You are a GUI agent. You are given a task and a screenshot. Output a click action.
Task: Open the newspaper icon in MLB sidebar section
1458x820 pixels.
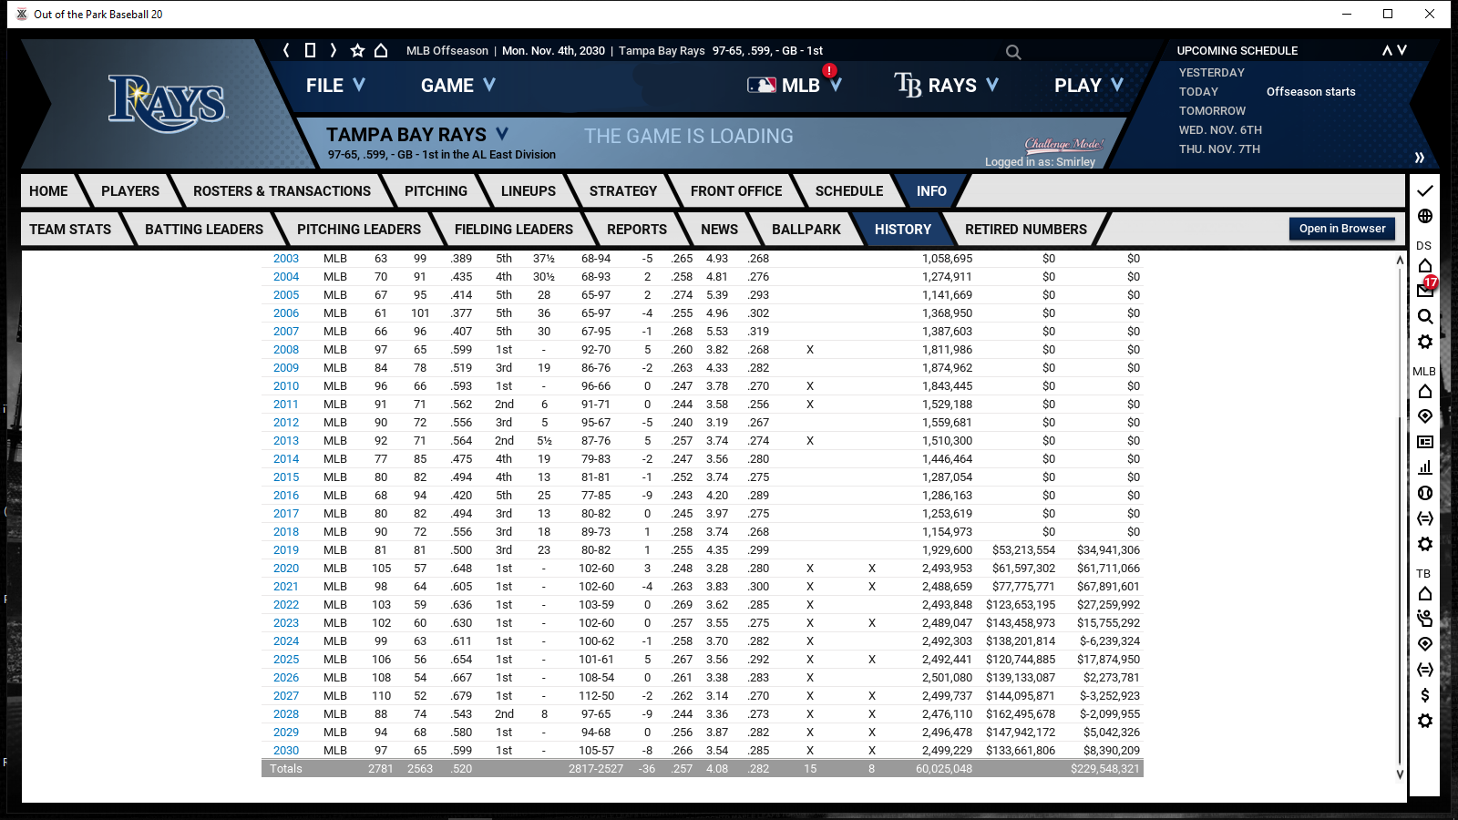tap(1425, 442)
